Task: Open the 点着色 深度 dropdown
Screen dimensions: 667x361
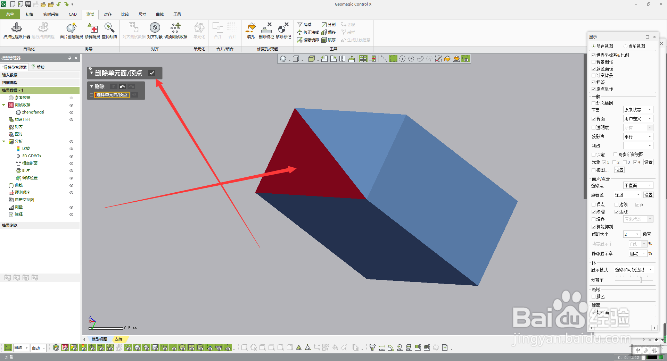Action: 627,195
